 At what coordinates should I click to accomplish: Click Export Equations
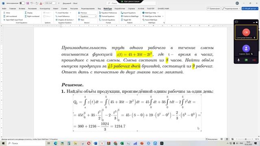[128, 13]
